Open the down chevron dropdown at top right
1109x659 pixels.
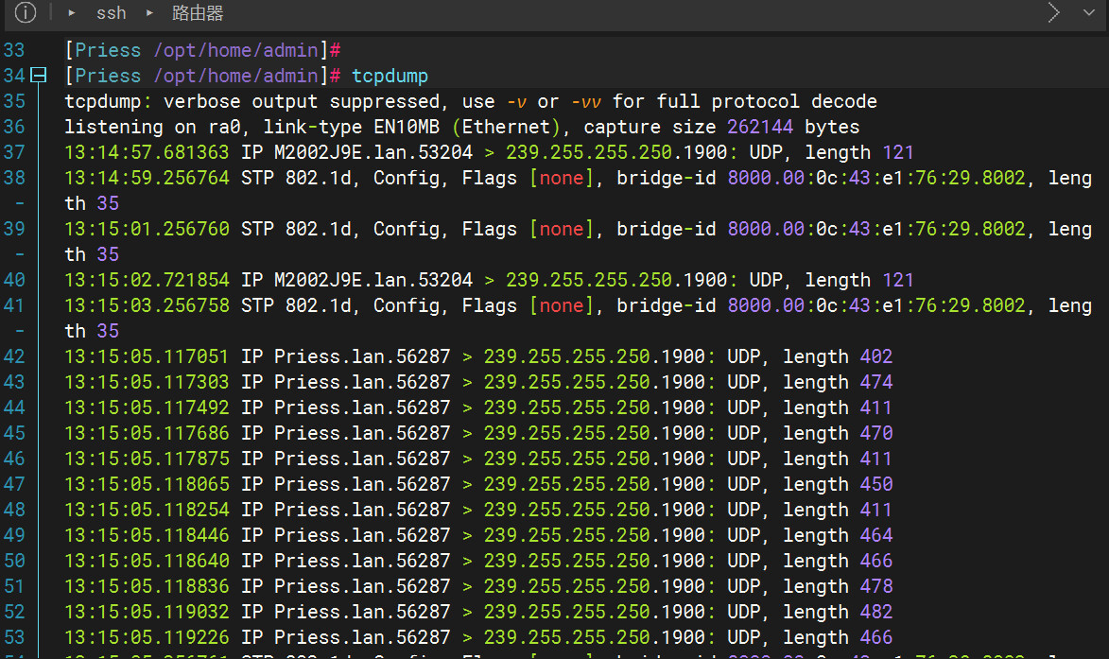point(1088,12)
